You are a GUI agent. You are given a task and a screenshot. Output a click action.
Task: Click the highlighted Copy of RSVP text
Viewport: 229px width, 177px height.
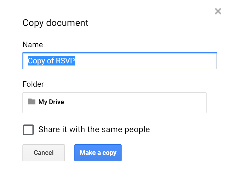pyautogui.click(x=51, y=61)
